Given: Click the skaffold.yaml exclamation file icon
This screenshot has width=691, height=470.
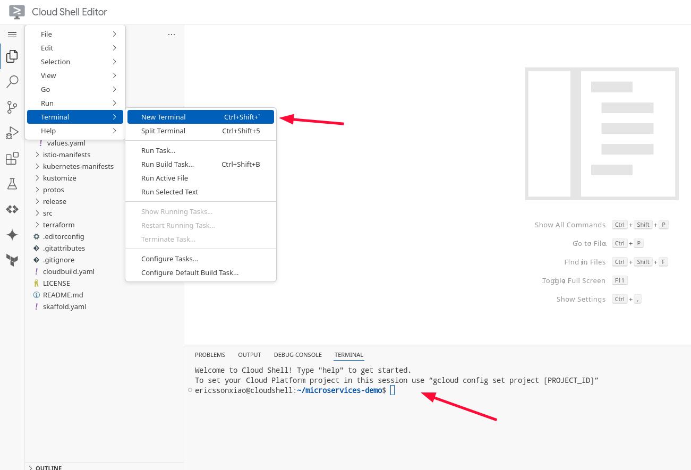Looking at the screenshot, I should point(37,306).
